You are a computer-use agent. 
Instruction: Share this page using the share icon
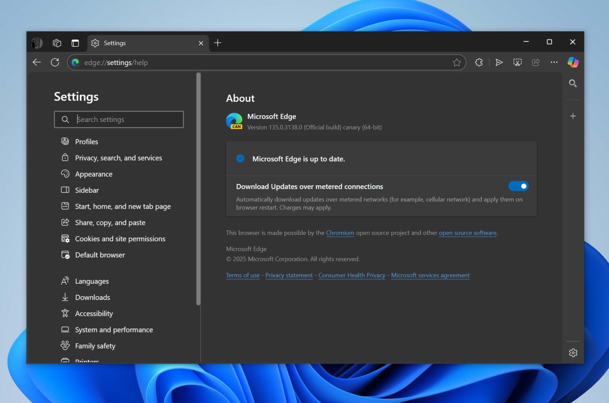536,62
